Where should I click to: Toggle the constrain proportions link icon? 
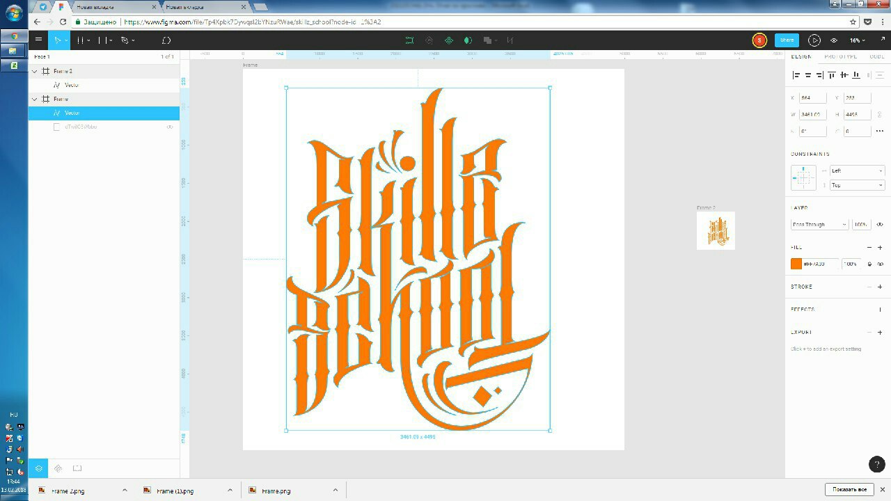(879, 114)
